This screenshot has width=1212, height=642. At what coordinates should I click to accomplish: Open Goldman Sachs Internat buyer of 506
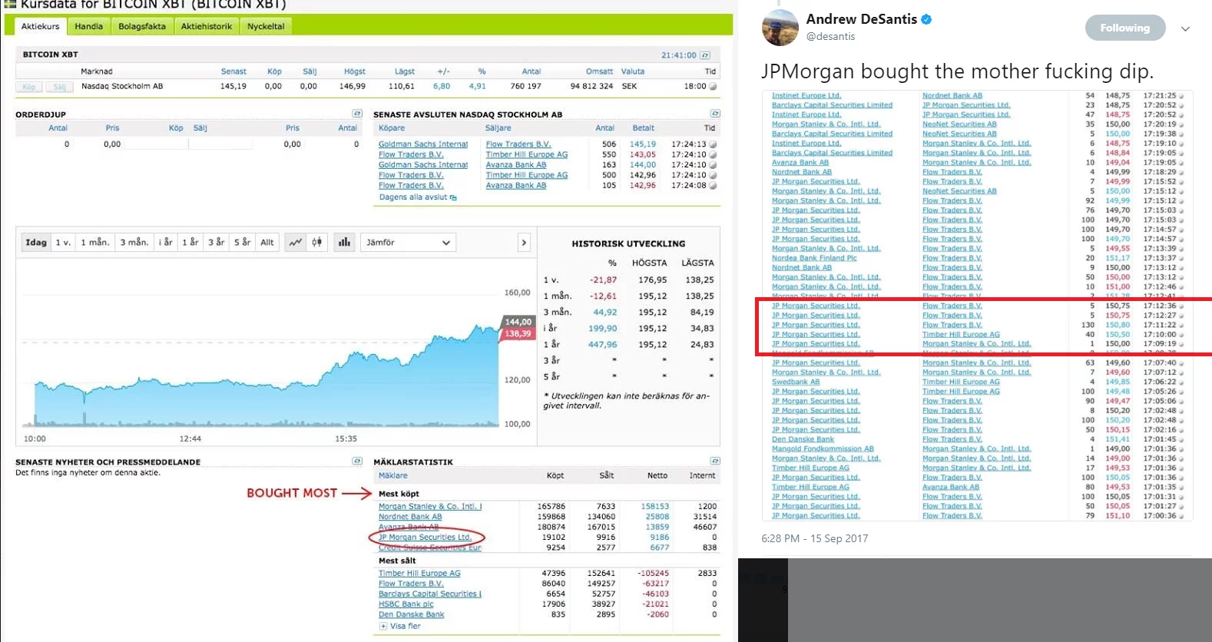423,144
